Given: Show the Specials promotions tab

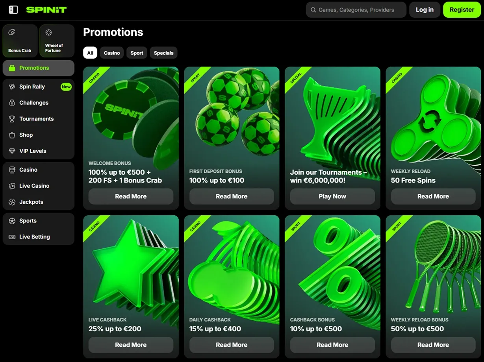Looking at the screenshot, I should pyautogui.click(x=163, y=53).
